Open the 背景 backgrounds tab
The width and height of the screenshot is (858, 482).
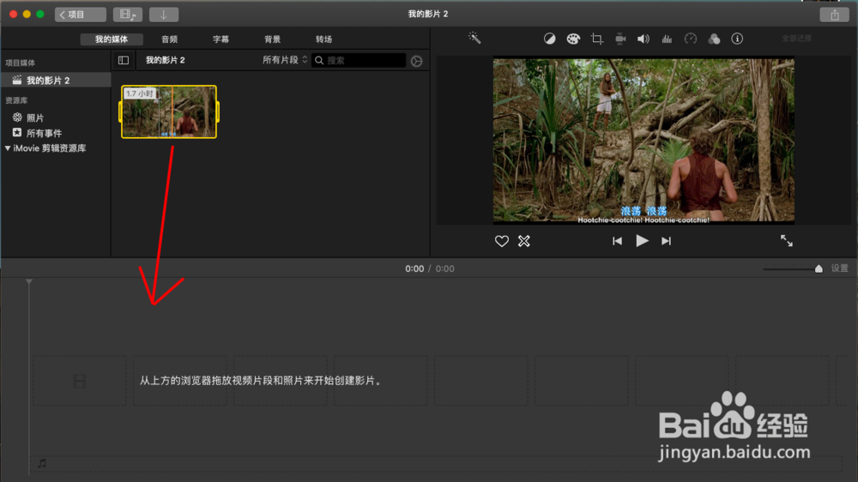point(273,39)
